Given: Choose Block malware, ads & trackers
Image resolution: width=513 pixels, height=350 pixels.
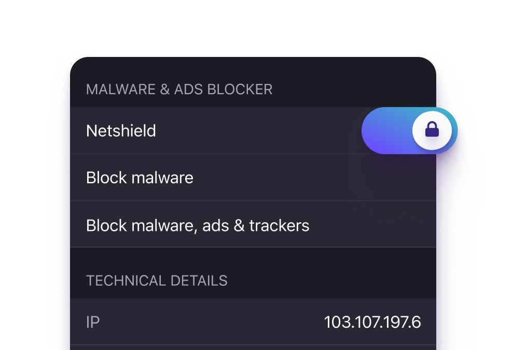Looking at the screenshot, I should click(x=198, y=225).
